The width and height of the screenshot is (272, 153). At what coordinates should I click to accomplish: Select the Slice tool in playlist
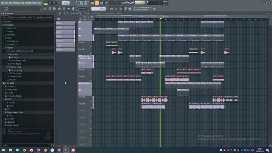pyautogui.click(x=80, y=13)
